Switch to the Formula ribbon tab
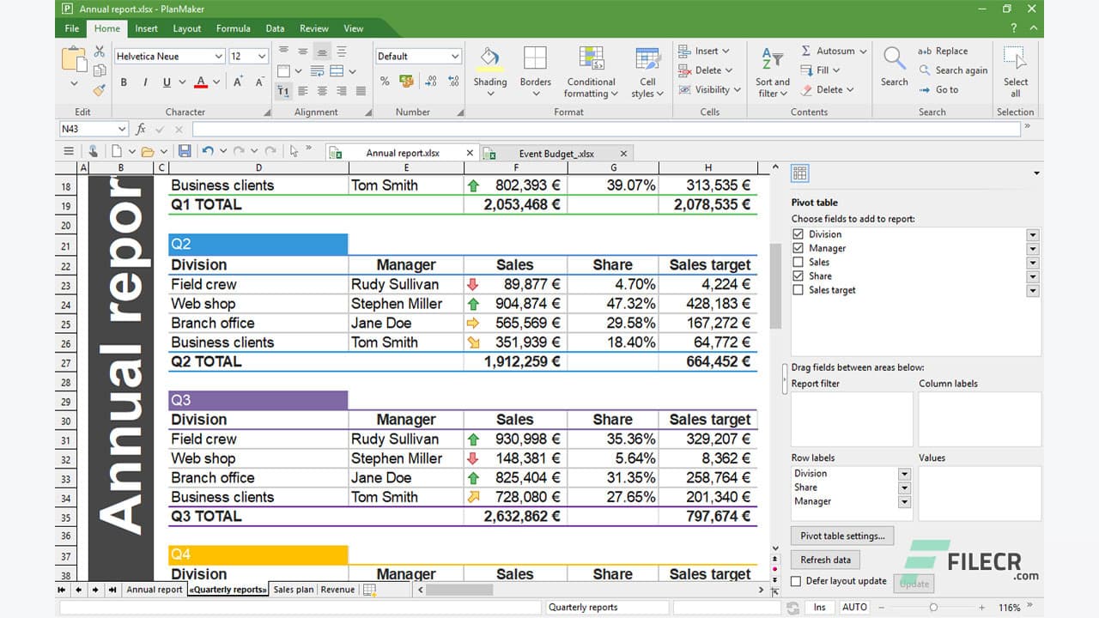The height and width of the screenshot is (618, 1099). pyautogui.click(x=233, y=28)
